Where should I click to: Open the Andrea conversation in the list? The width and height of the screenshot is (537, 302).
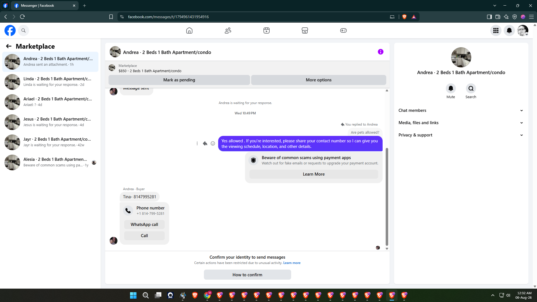coord(50,62)
